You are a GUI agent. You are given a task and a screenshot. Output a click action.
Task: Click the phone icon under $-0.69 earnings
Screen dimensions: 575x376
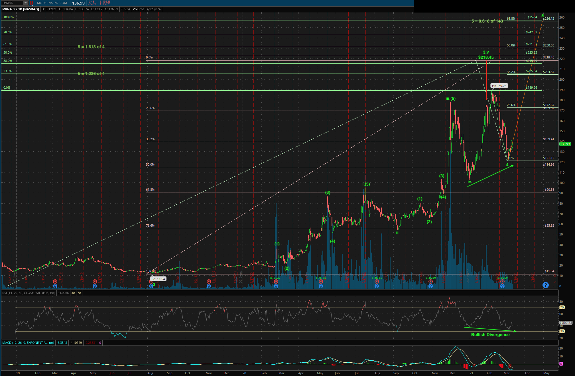click(x=502, y=281)
